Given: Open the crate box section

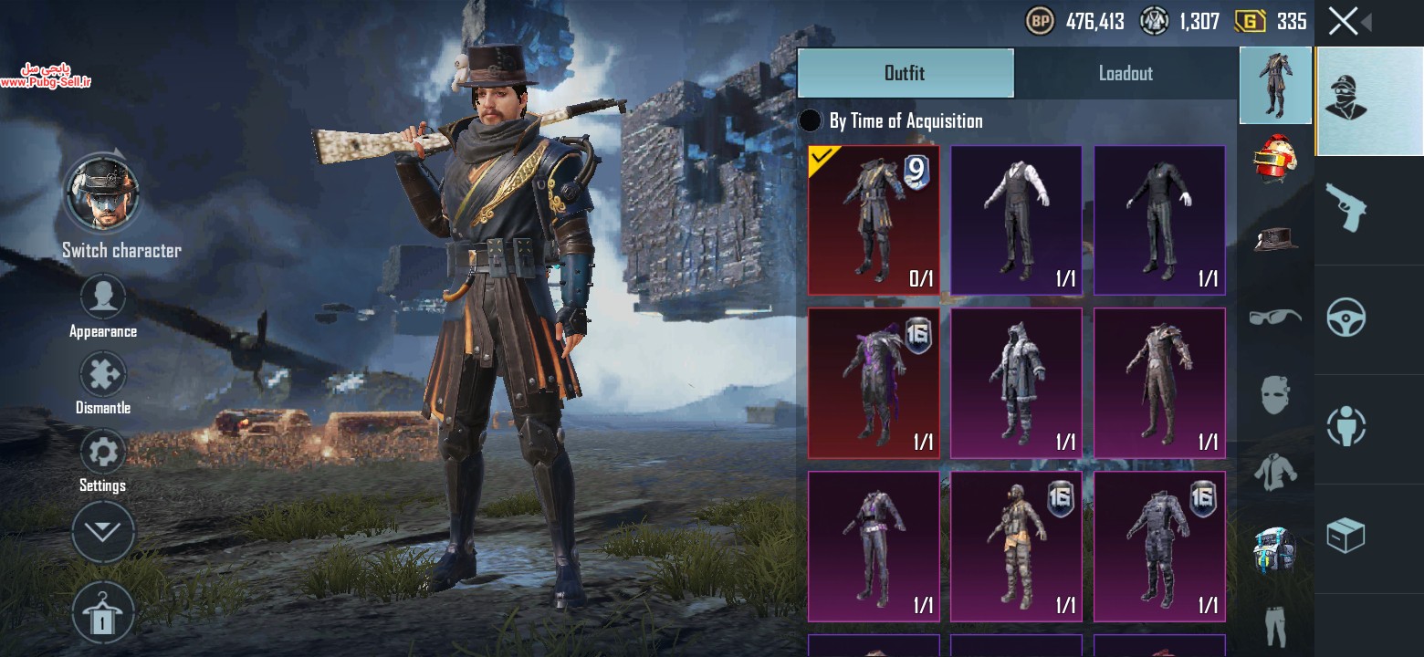Looking at the screenshot, I should (x=1345, y=536).
